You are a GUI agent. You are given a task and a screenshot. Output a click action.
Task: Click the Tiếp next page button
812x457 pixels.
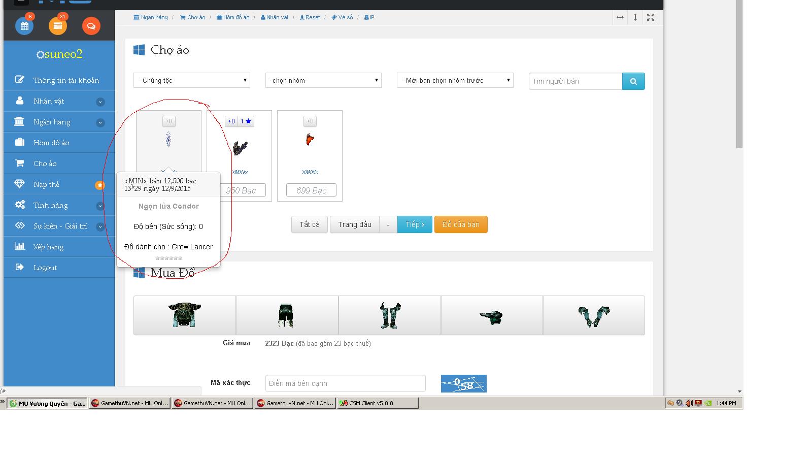(x=415, y=224)
